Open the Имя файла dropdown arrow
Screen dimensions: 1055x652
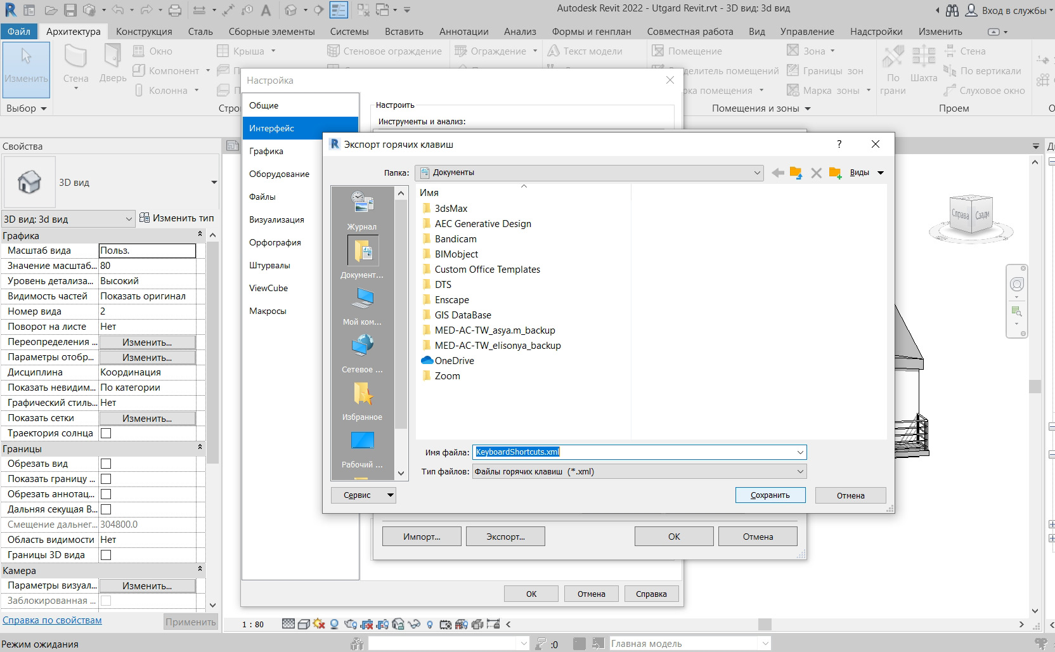tap(800, 452)
